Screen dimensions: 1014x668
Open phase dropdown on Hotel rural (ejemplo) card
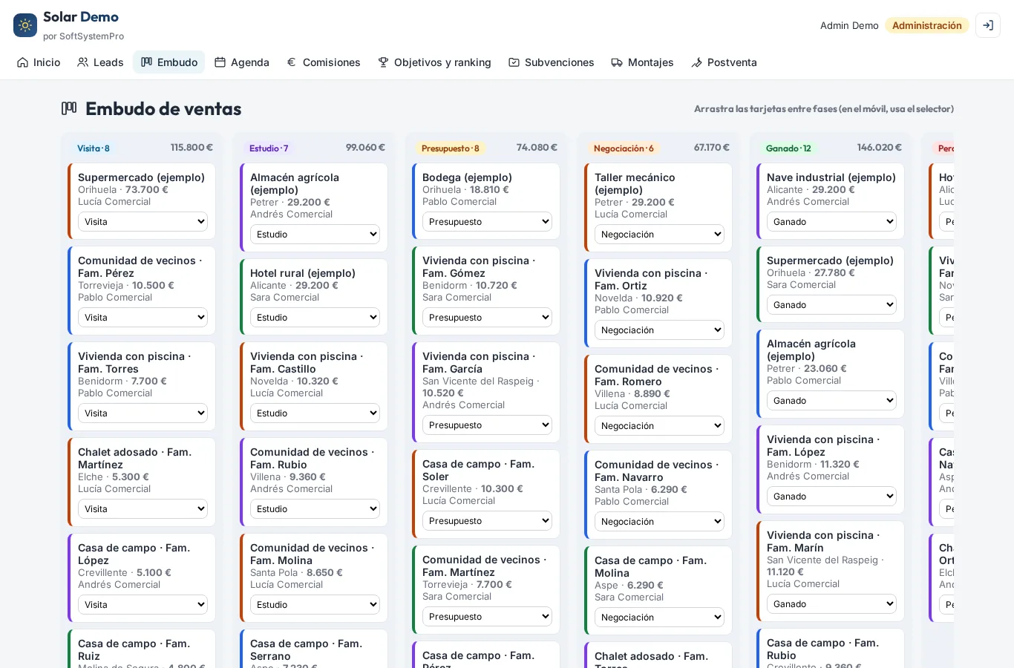click(x=315, y=318)
